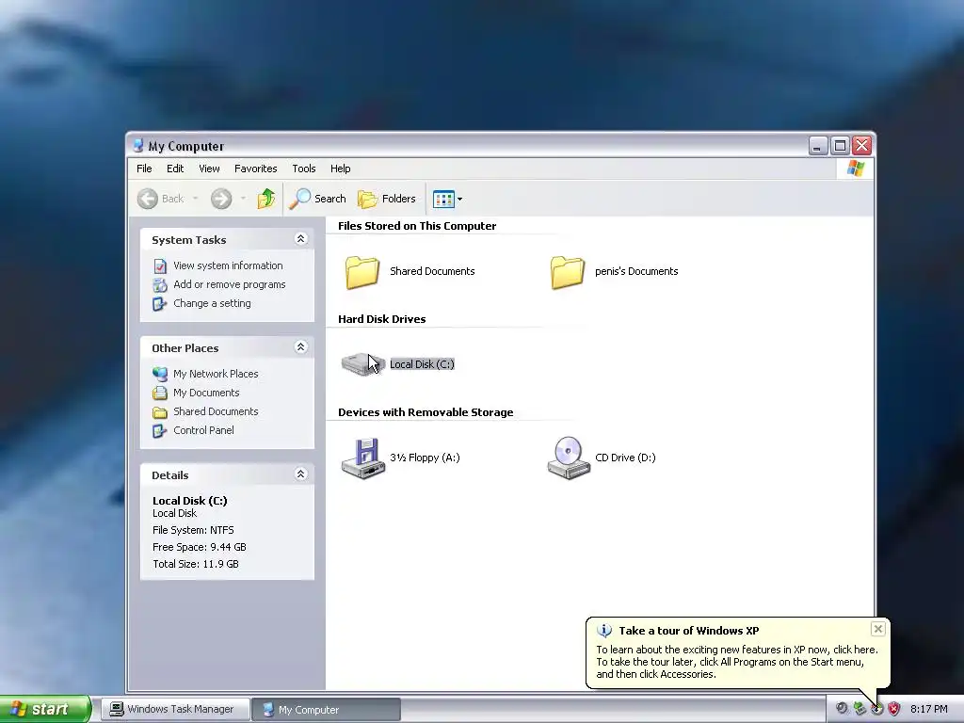964x723 pixels.
Task: Collapse the Other Places panel
Action: (x=300, y=346)
